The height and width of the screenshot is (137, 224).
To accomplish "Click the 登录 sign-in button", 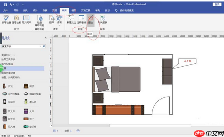I will pos(217,4).
